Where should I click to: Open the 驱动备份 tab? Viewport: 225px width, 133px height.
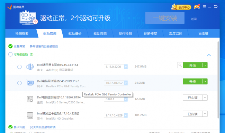(75, 33)
